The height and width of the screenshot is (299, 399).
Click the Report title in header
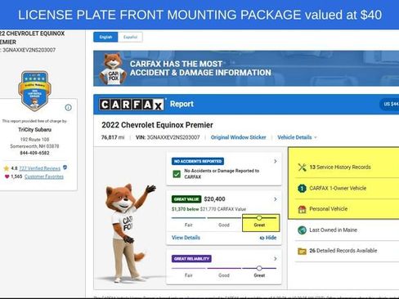tap(182, 104)
